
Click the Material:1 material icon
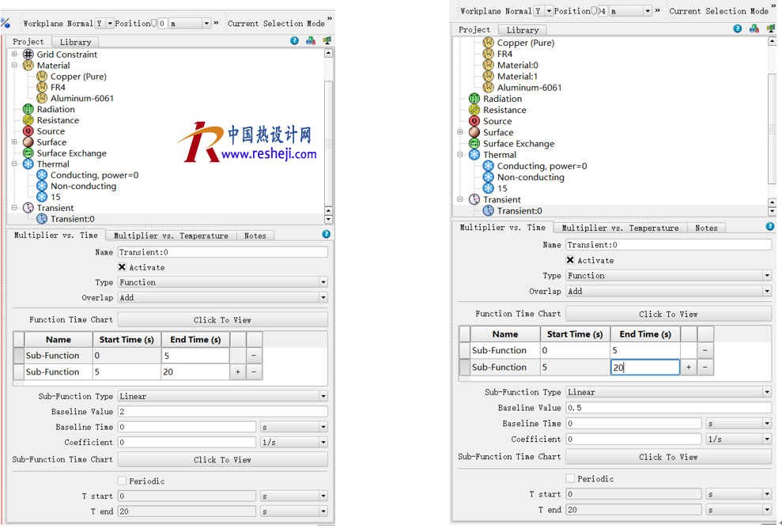click(x=489, y=77)
